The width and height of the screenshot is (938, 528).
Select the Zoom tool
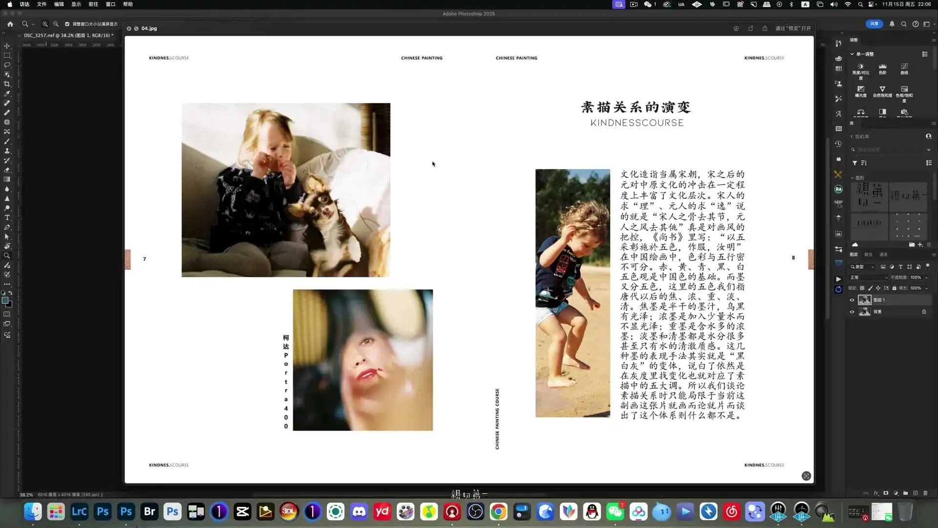[x=7, y=255]
